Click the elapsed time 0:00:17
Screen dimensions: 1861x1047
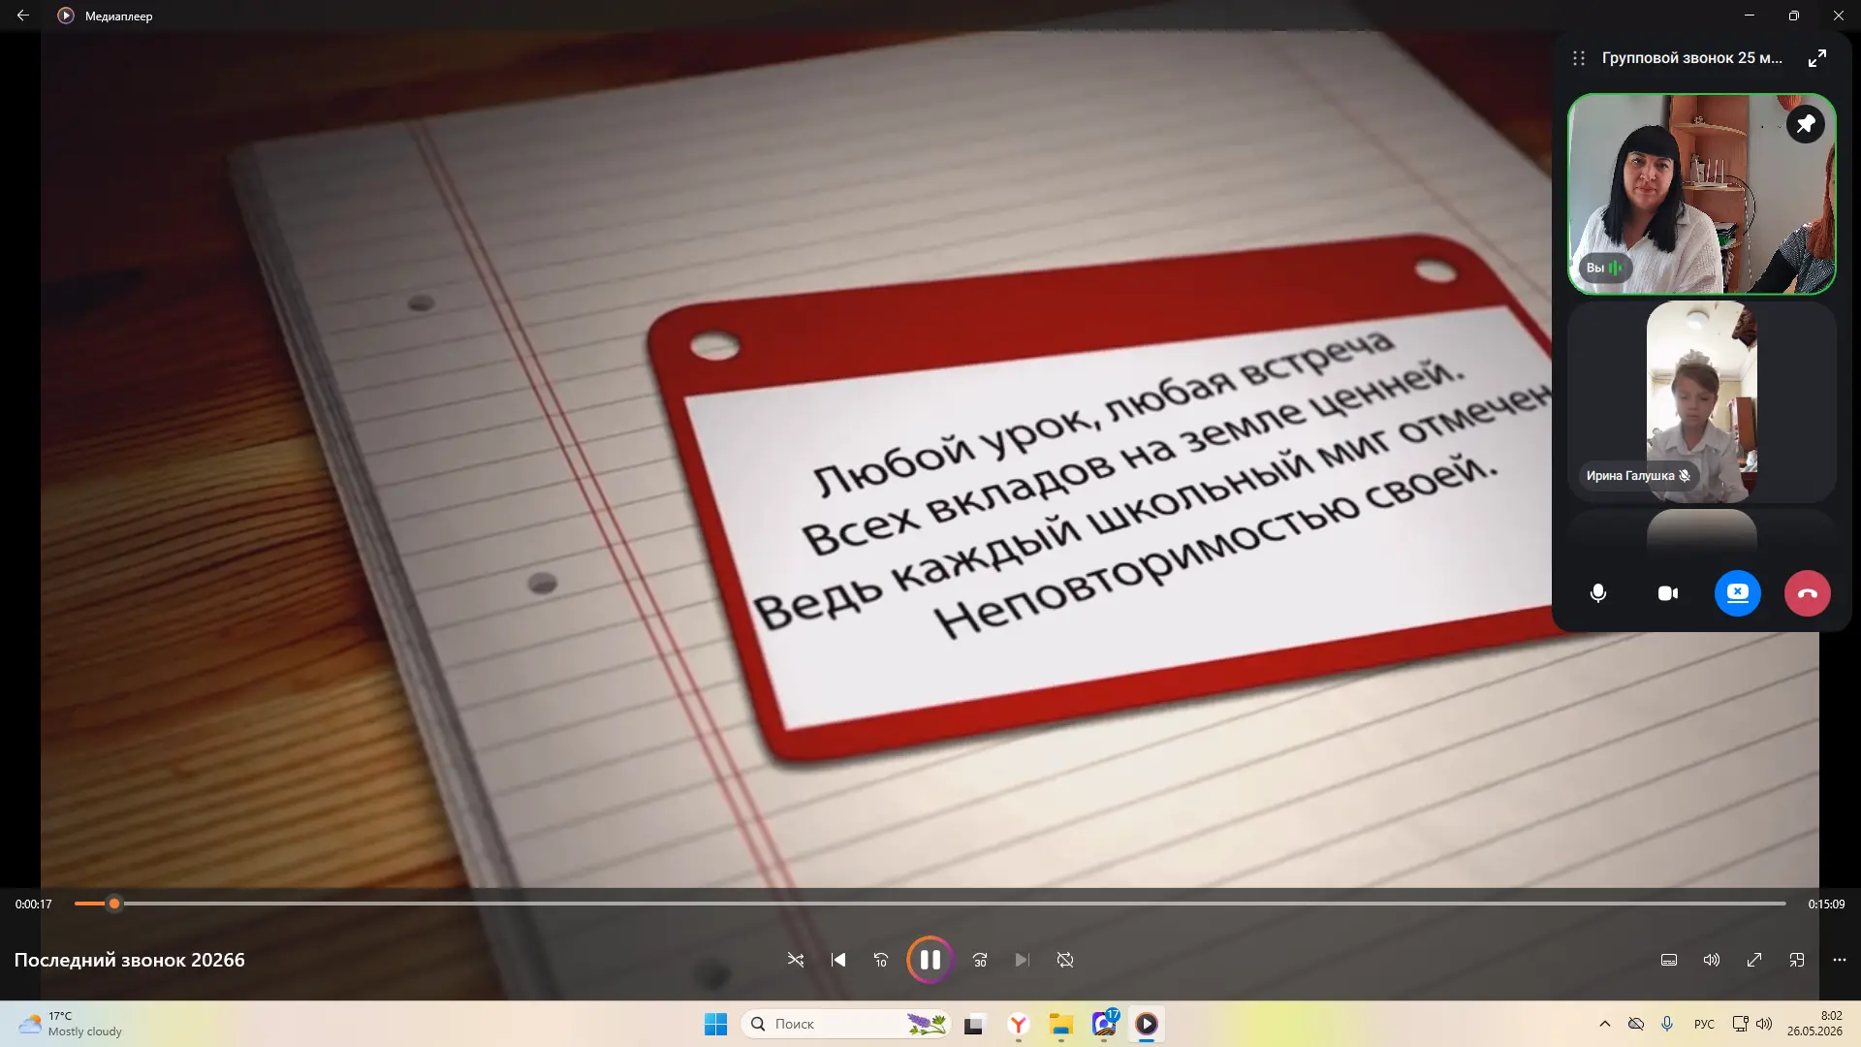click(34, 904)
